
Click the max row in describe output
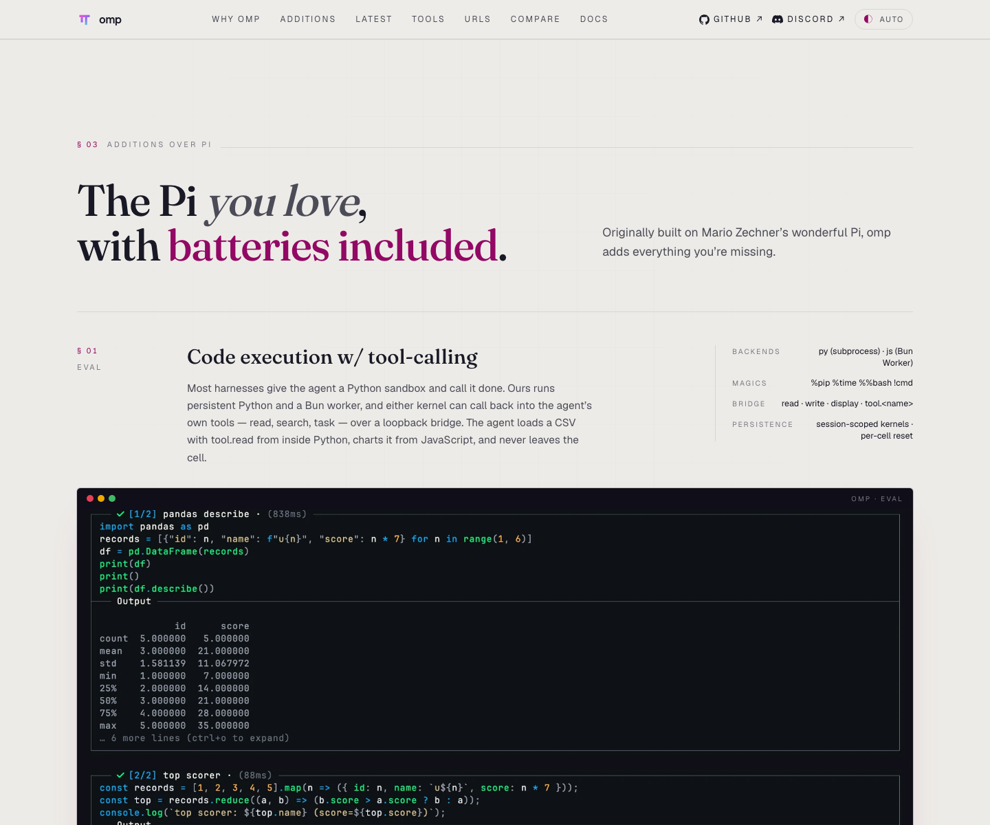[x=175, y=725]
